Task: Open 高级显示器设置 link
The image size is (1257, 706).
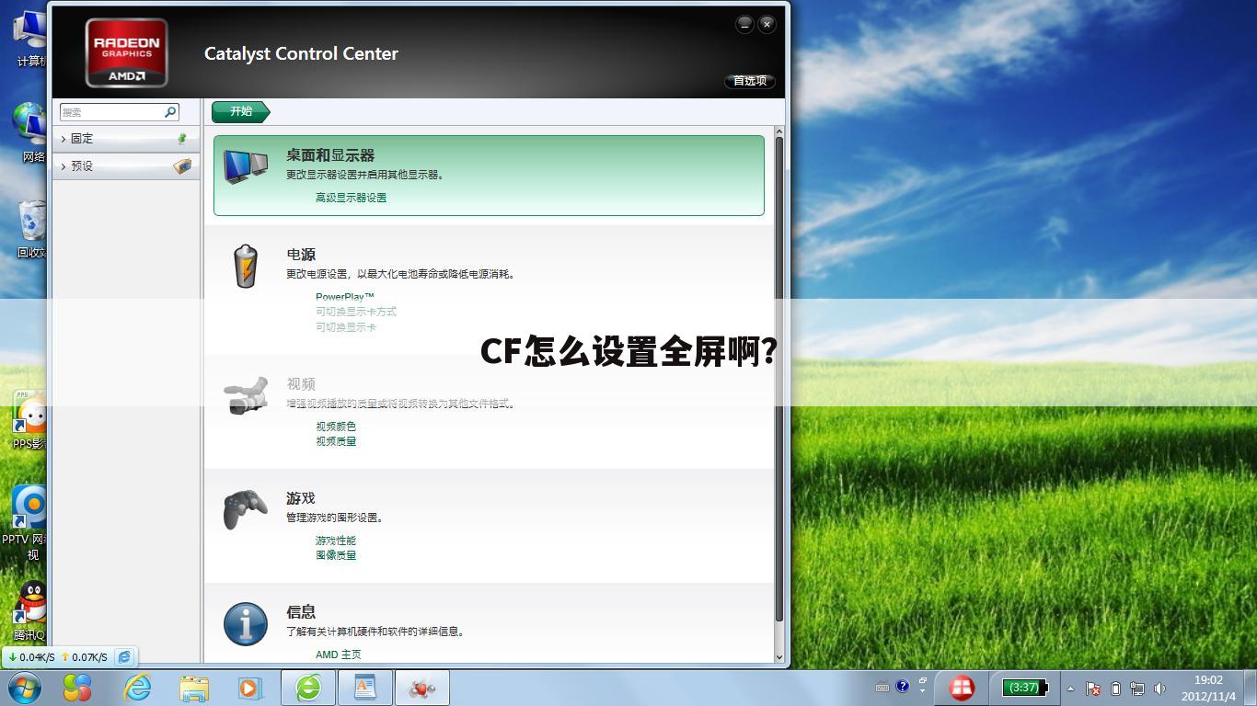Action: point(351,198)
